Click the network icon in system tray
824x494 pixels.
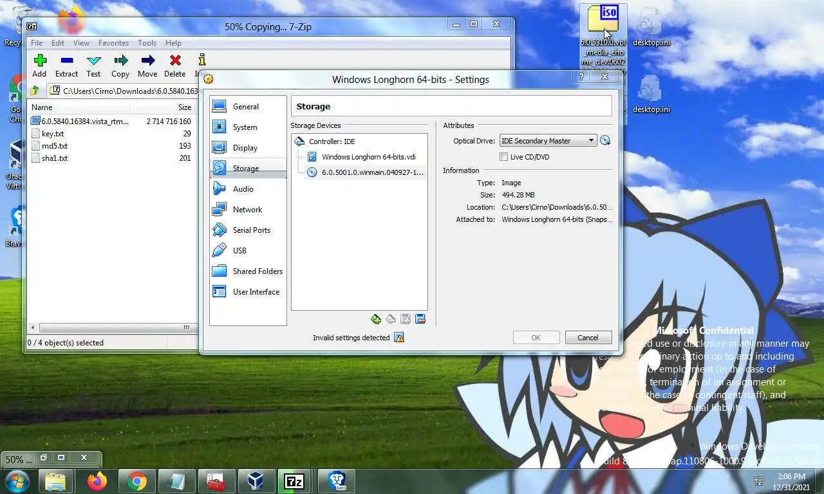click(x=759, y=481)
